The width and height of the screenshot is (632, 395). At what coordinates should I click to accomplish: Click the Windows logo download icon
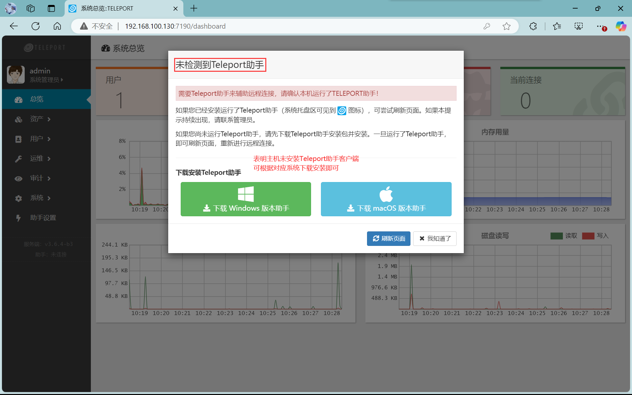pyautogui.click(x=246, y=194)
